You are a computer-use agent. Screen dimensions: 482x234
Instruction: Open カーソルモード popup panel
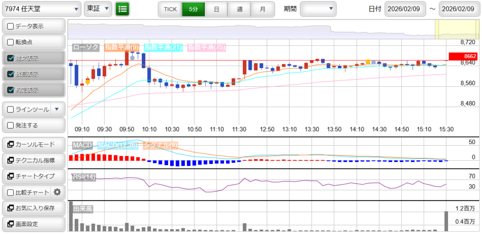pyautogui.click(x=33, y=144)
